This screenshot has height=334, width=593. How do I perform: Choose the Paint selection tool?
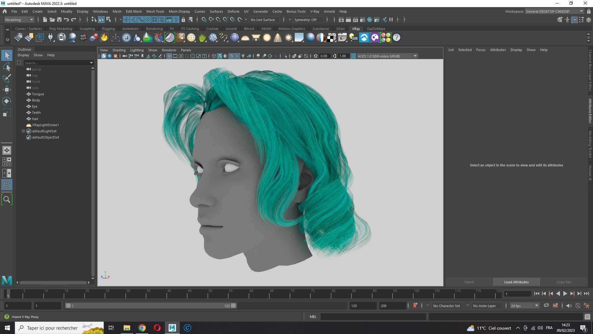coord(7,78)
